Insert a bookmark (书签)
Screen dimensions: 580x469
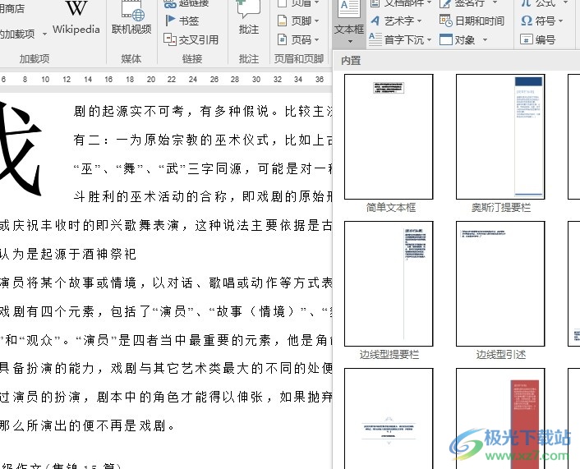click(x=182, y=21)
